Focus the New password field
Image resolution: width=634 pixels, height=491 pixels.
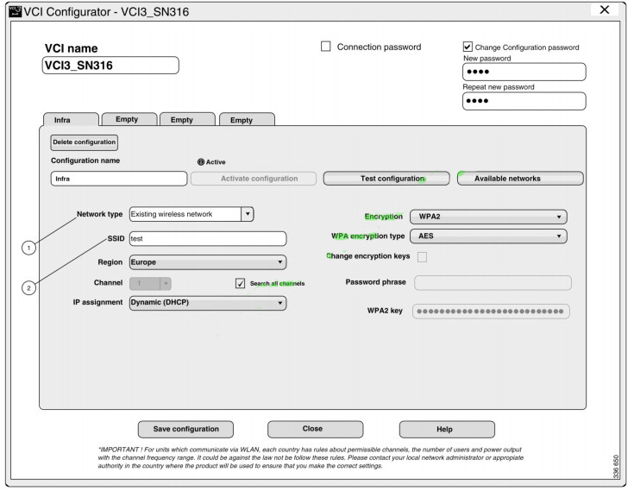(524, 72)
